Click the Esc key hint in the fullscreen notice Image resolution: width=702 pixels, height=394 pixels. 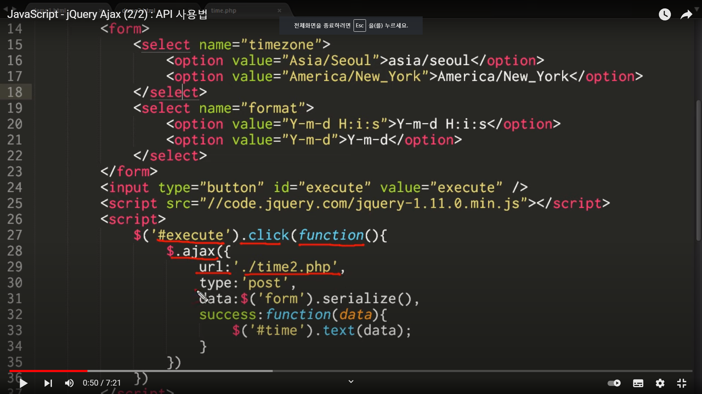pyautogui.click(x=359, y=26)
